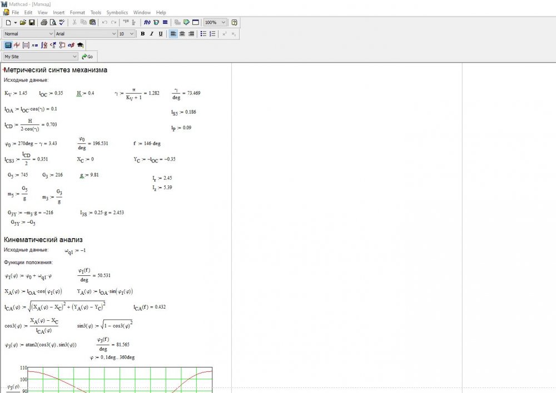Open the Insert Function f(x) dialog

(147, 22)
